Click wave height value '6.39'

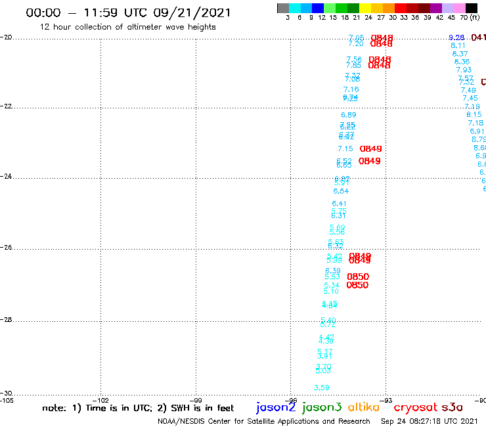(x=333, y=271)
